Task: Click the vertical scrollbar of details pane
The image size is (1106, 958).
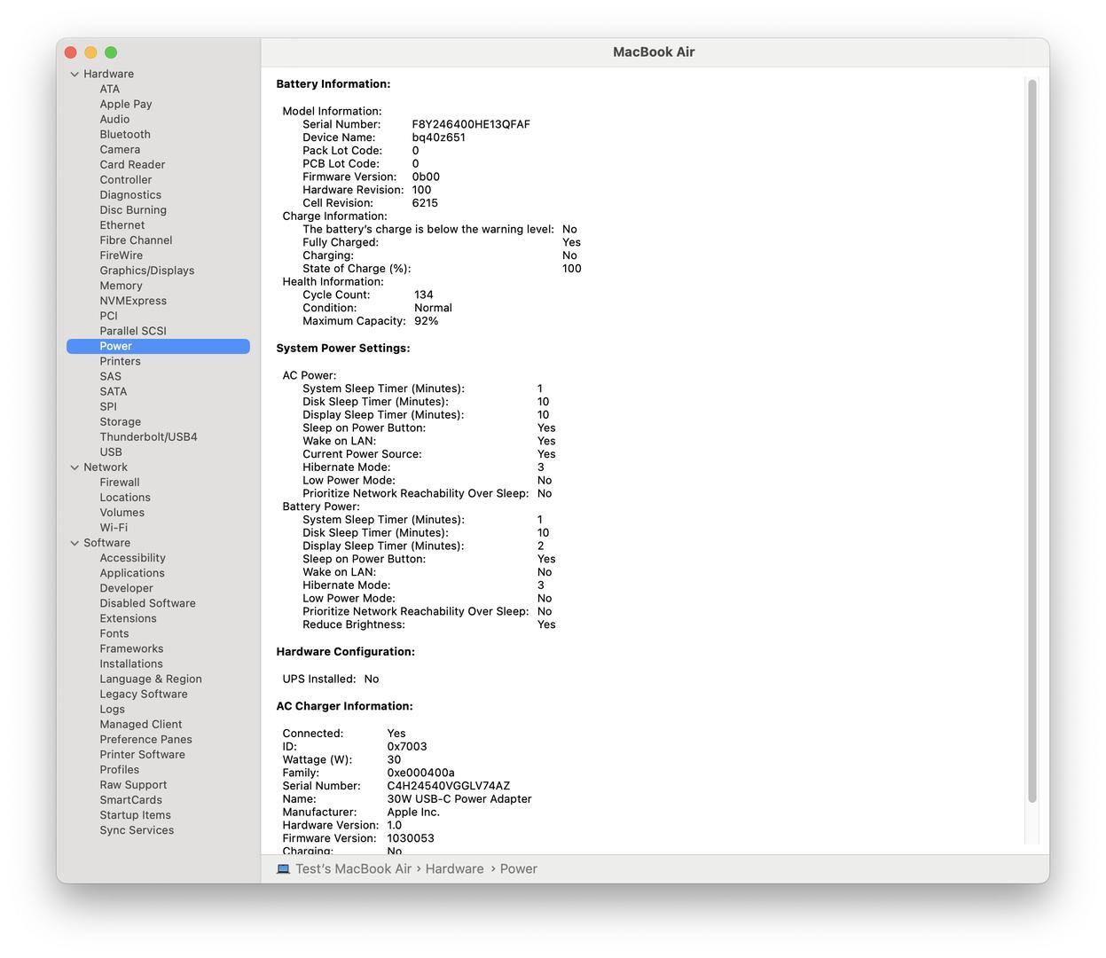Action: [1031, 441]
